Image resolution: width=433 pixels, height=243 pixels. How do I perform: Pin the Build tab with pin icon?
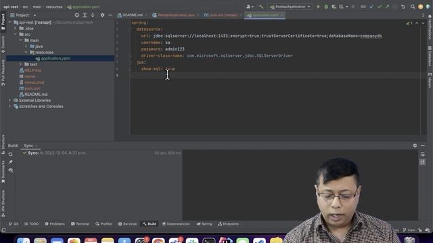pyautogui.click(x=11, y=162)
